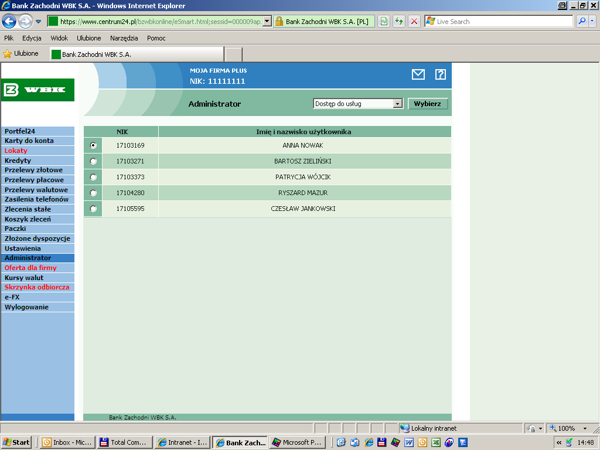Switch to Intranet - I... taskbar window
Viewport: 600px width, 450px height.
pyautogui.click(x=183, y=442)
